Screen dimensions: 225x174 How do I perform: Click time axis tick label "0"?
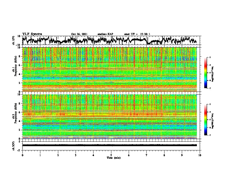pos(22,155)
